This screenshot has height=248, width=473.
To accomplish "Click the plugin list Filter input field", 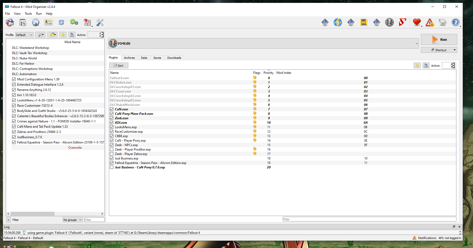I will (x=369, y=219).
